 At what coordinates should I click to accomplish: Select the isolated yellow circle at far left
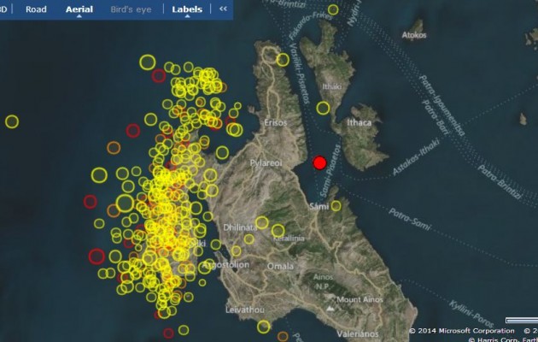(x=12, y=121)
